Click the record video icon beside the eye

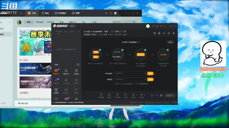[x=152, y=95]
